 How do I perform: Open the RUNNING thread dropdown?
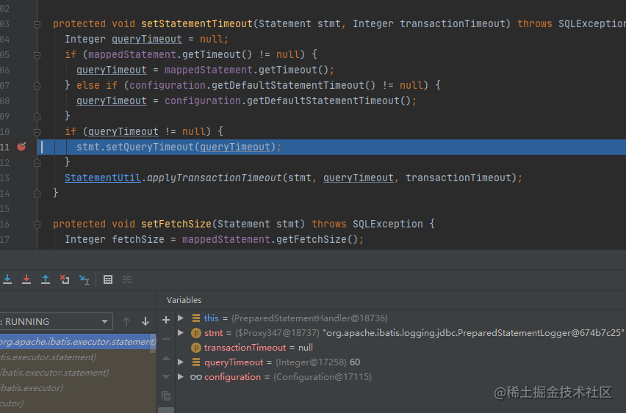[106, 321]
